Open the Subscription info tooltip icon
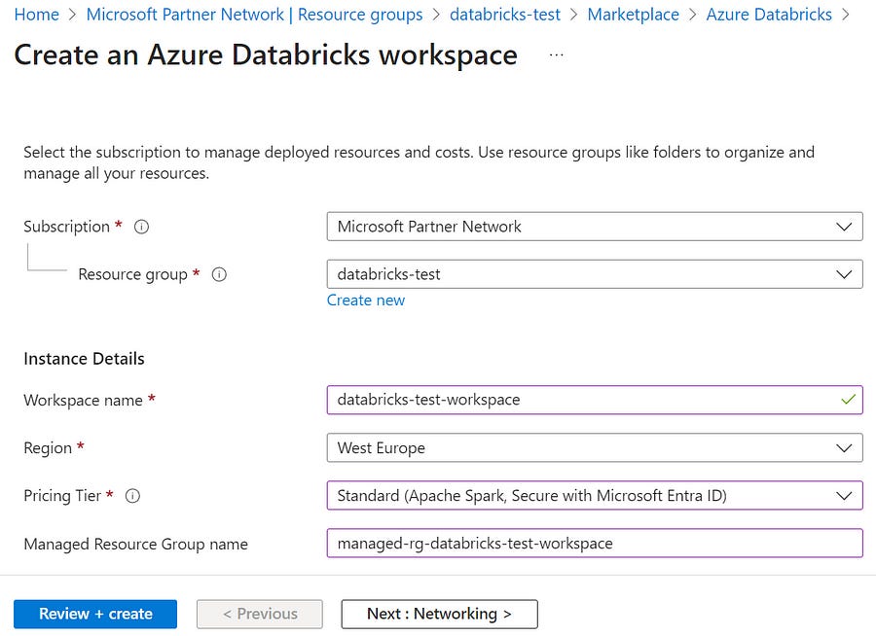The image size is (876, 636). [141, 227]
